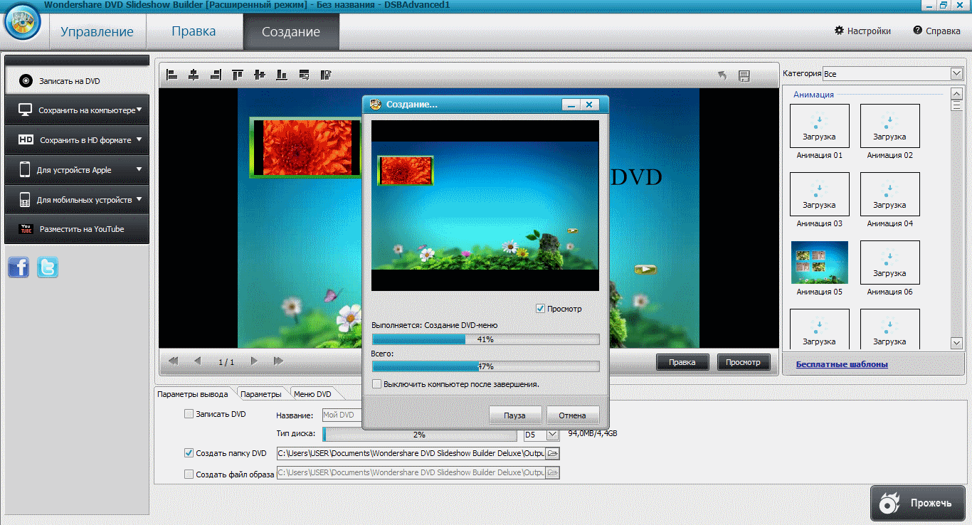Enable Выключить компьютер после завершения checkbox
Screen dimensions: 972x525
[x=376, y=383]
